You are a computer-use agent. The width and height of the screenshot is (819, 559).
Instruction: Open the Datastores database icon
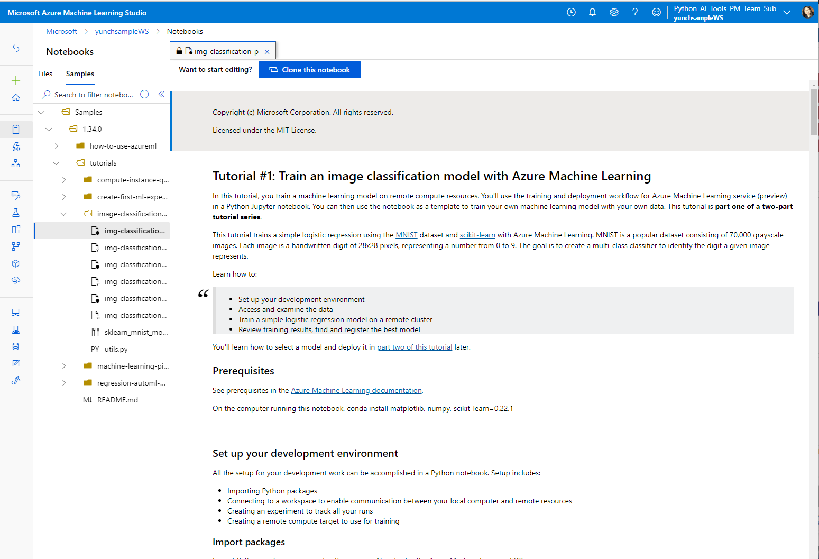[16, 346]
